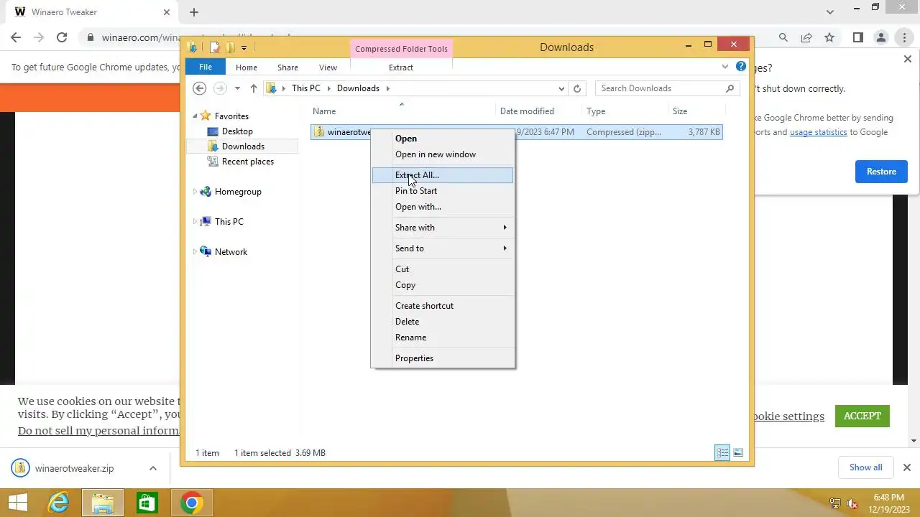The height and width of the screenshot is (517, 920).
Task: Open Chrome's side panel
Action: pos(857,37)
